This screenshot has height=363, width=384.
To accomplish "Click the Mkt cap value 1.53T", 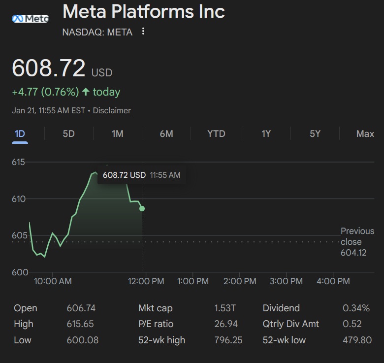I will (x=225, y=308).
